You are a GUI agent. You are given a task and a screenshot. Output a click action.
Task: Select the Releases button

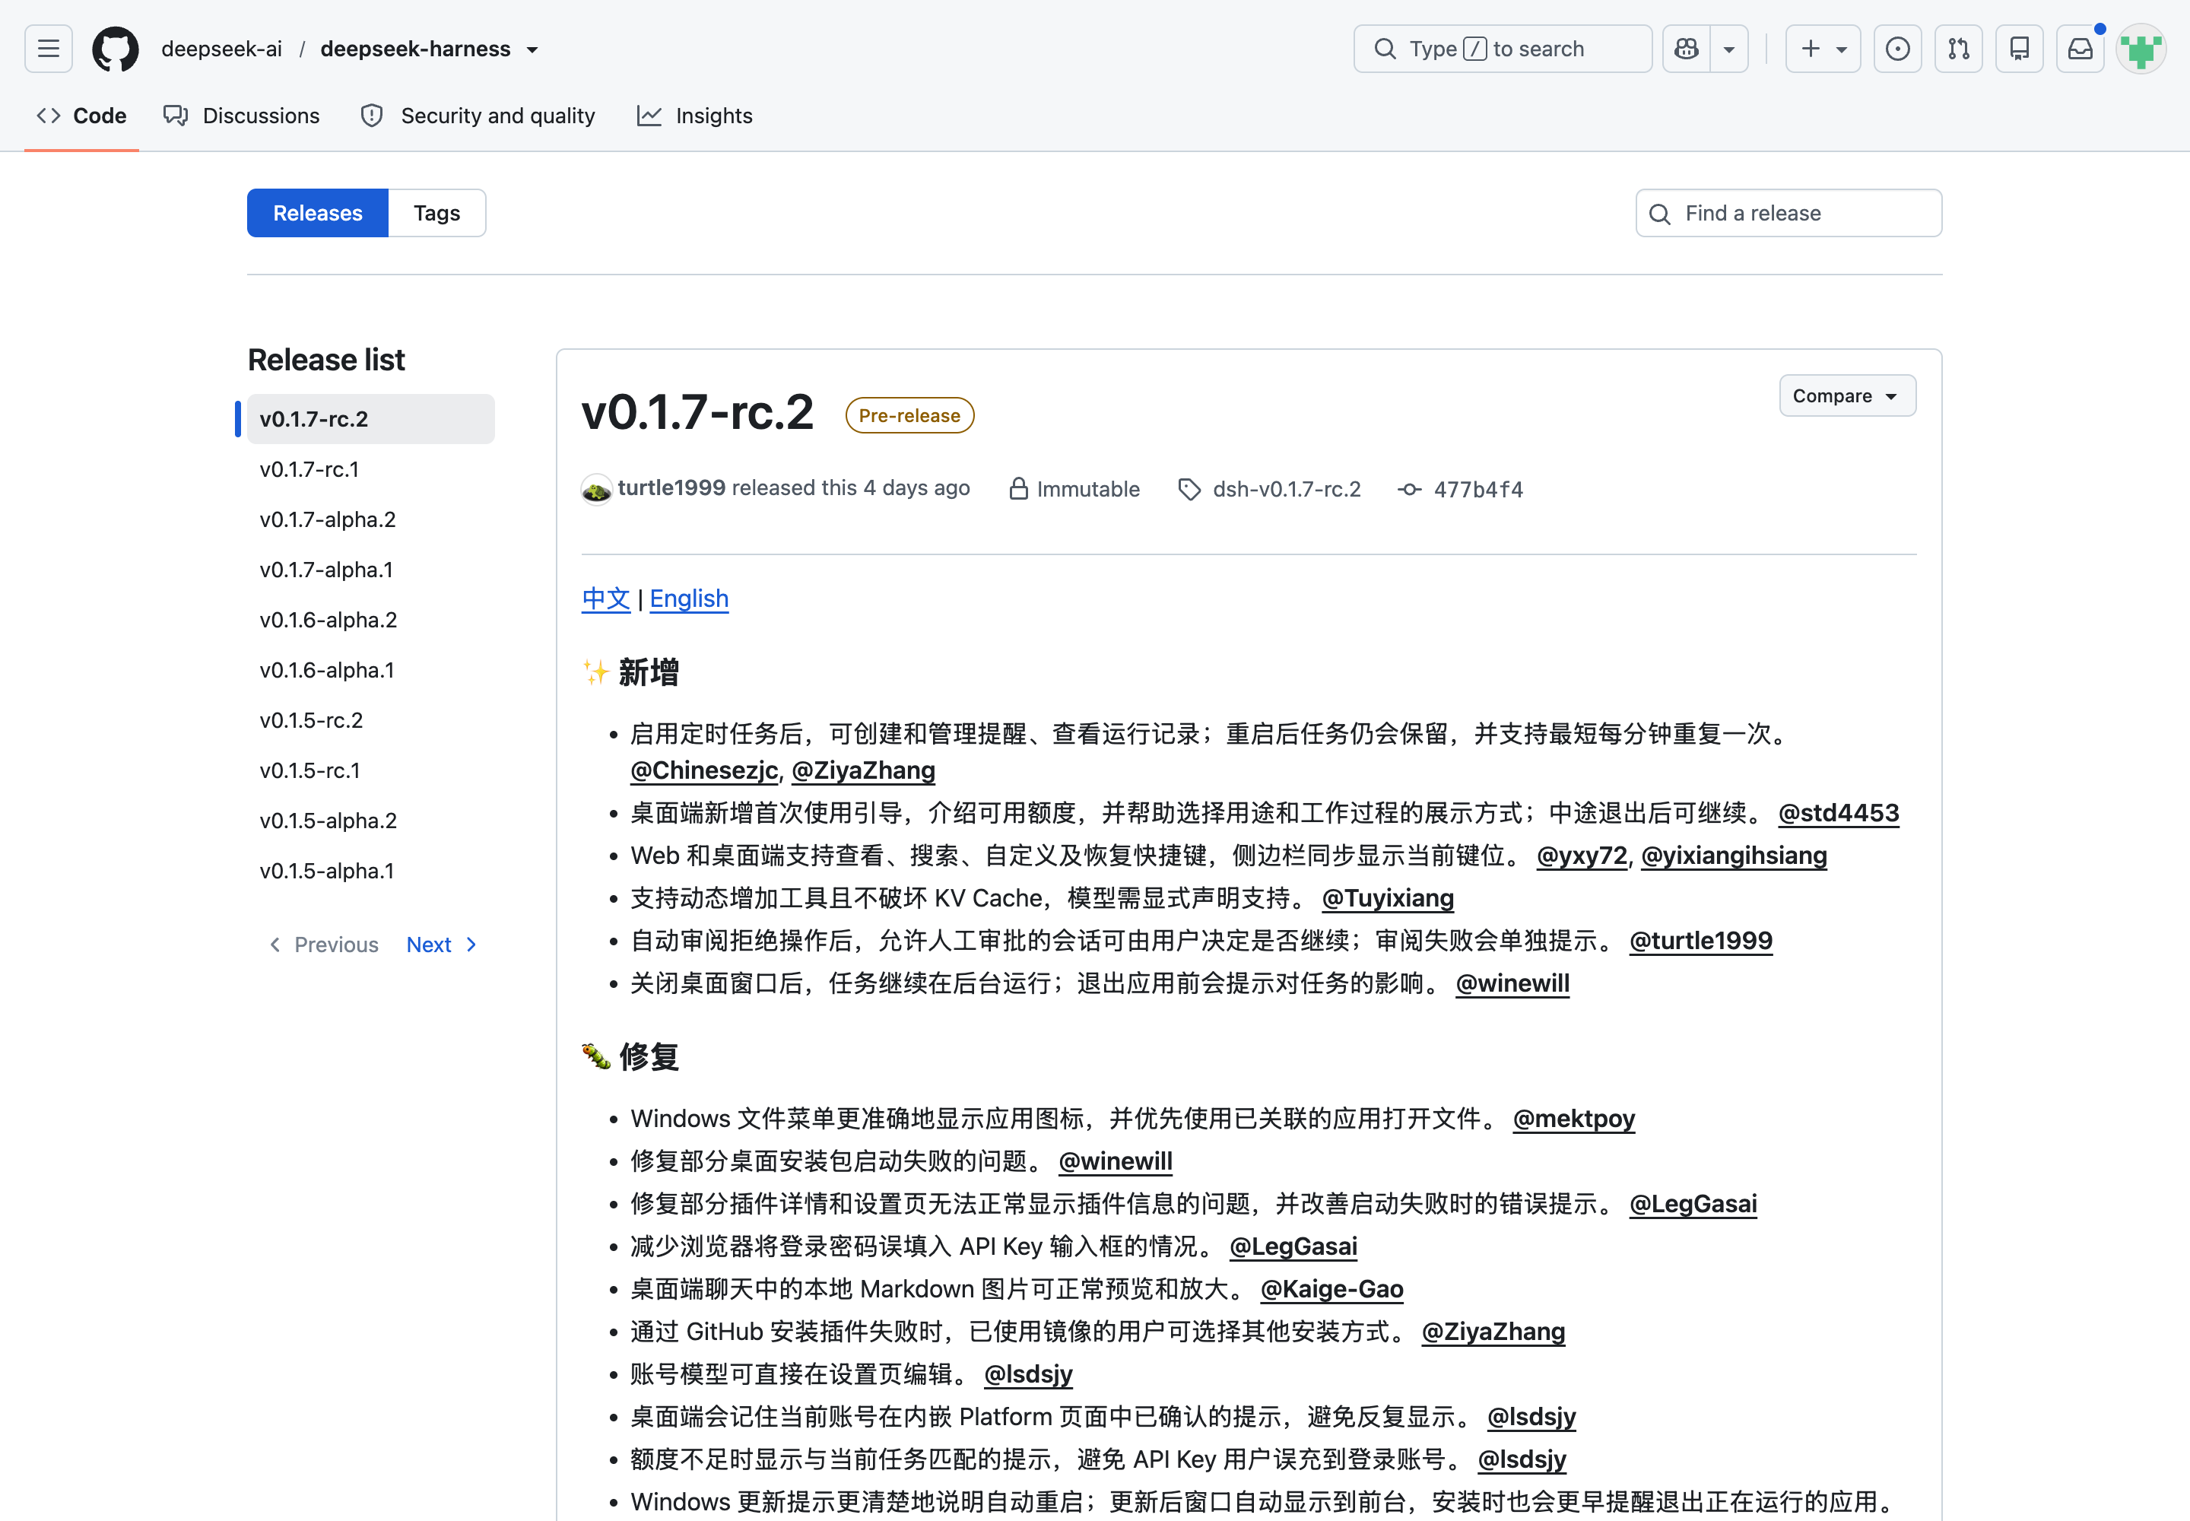click(317, 212)
